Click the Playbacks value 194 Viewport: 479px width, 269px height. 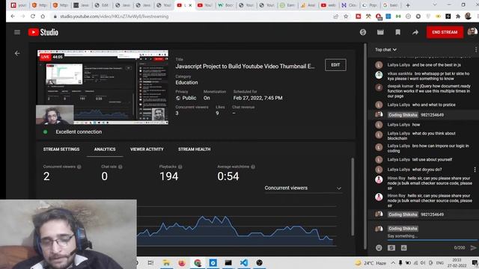pyautogui.click(x=169, y=176)
